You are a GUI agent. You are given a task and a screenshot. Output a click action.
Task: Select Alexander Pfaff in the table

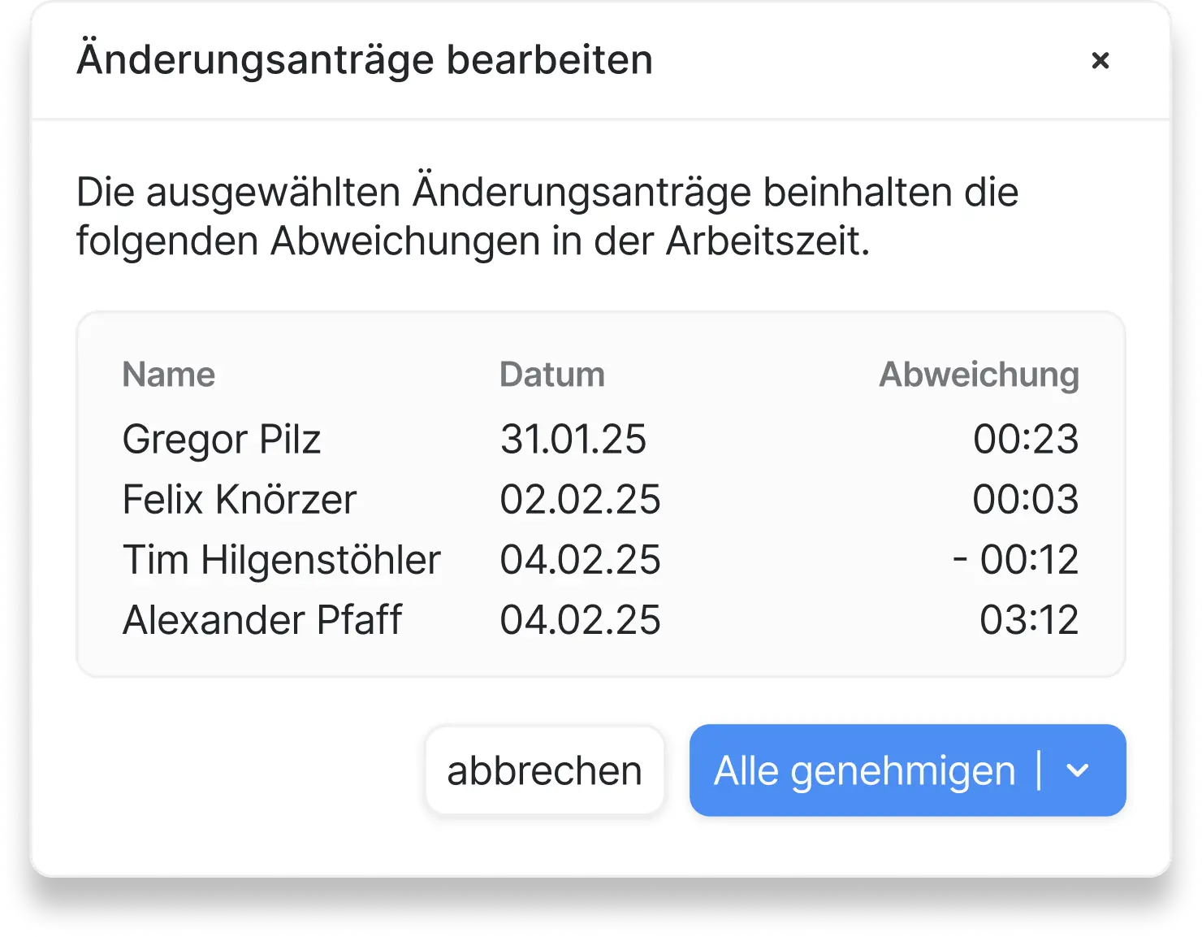(262, 619)
